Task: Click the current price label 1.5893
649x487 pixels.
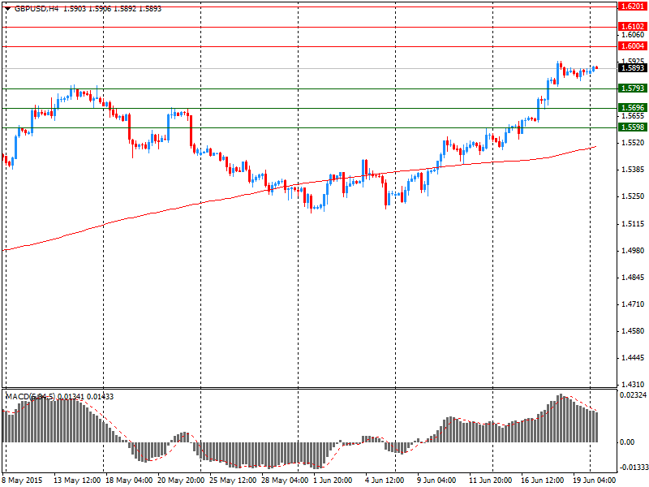Action: 632,67
